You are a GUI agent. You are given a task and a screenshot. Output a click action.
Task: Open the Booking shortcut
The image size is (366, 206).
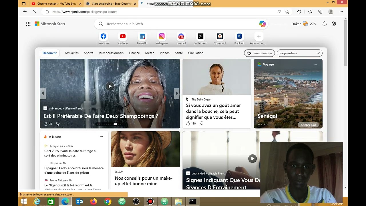239,39
